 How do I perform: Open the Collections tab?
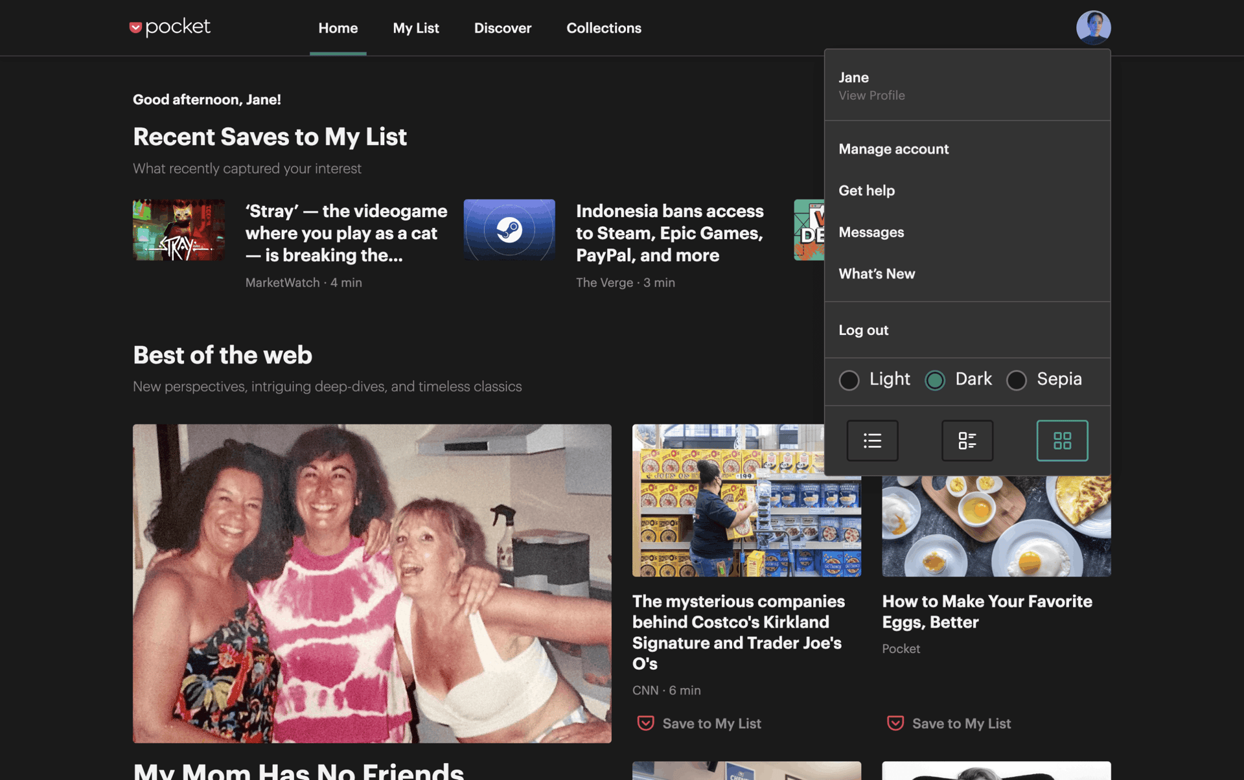[x=604, y=28]
